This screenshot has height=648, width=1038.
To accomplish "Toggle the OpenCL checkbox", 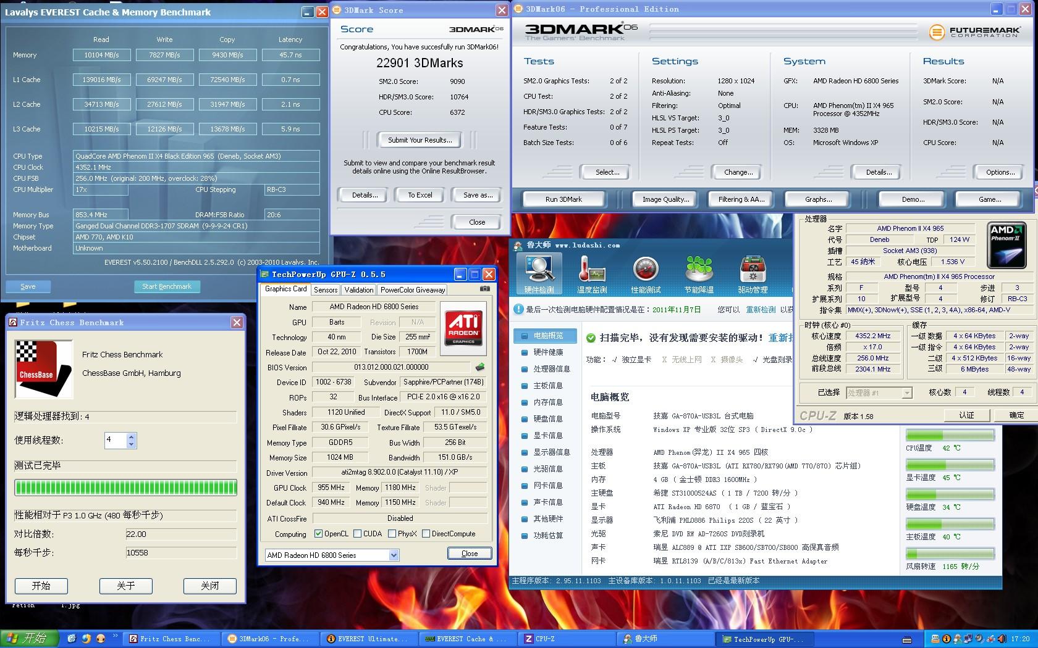I will point(318,534).
